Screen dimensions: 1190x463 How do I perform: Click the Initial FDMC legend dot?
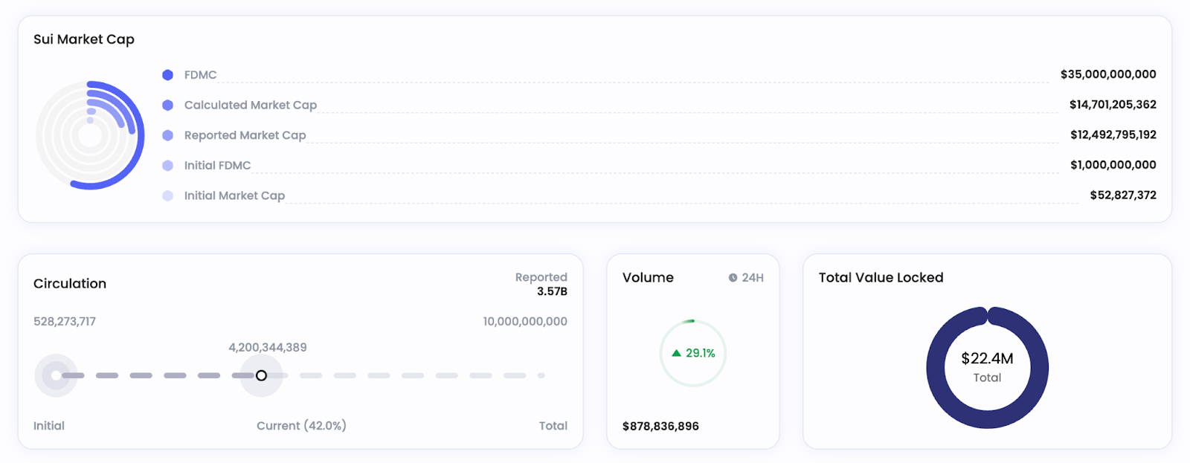(168, 166)
